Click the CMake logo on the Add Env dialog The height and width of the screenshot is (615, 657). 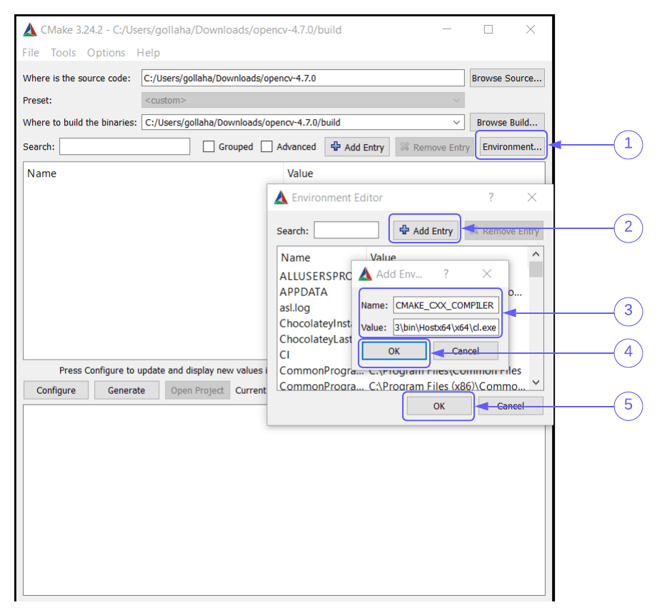(366, 273)
